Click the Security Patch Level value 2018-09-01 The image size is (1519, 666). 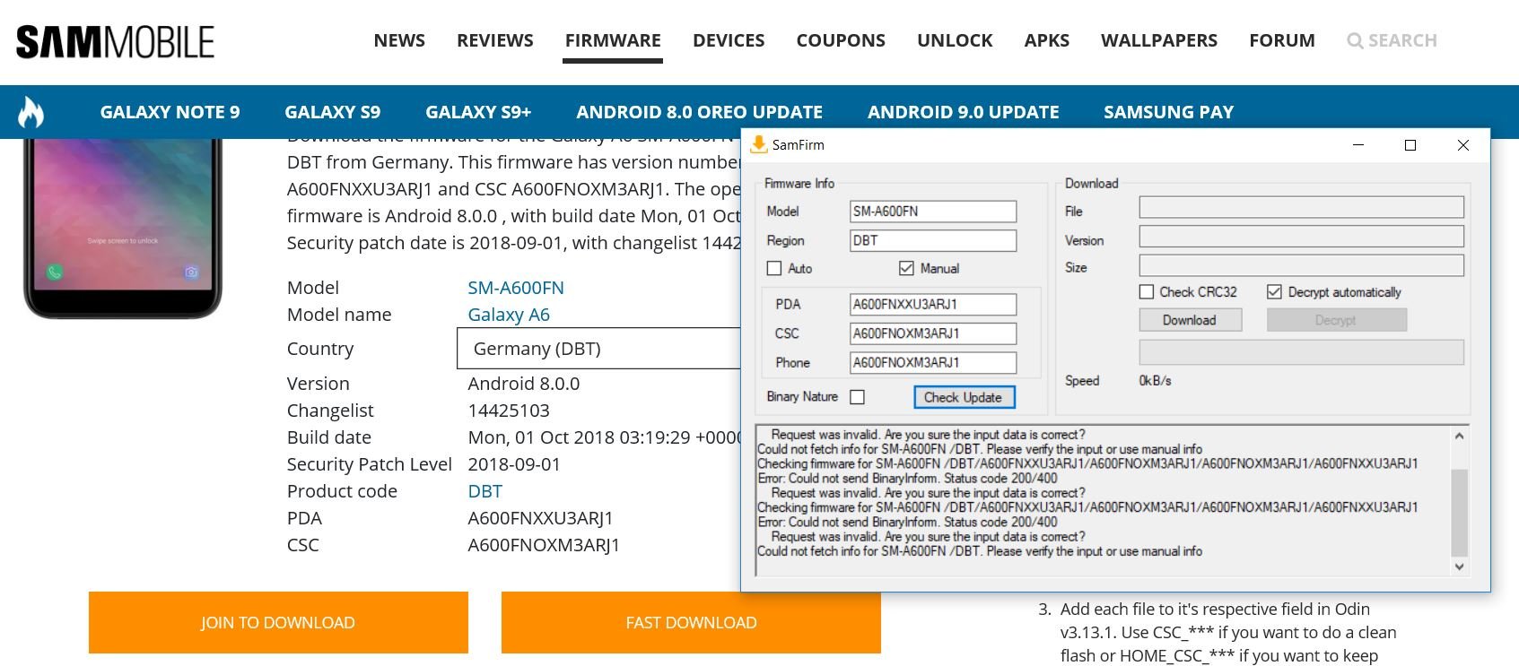[x=514, y=464]
